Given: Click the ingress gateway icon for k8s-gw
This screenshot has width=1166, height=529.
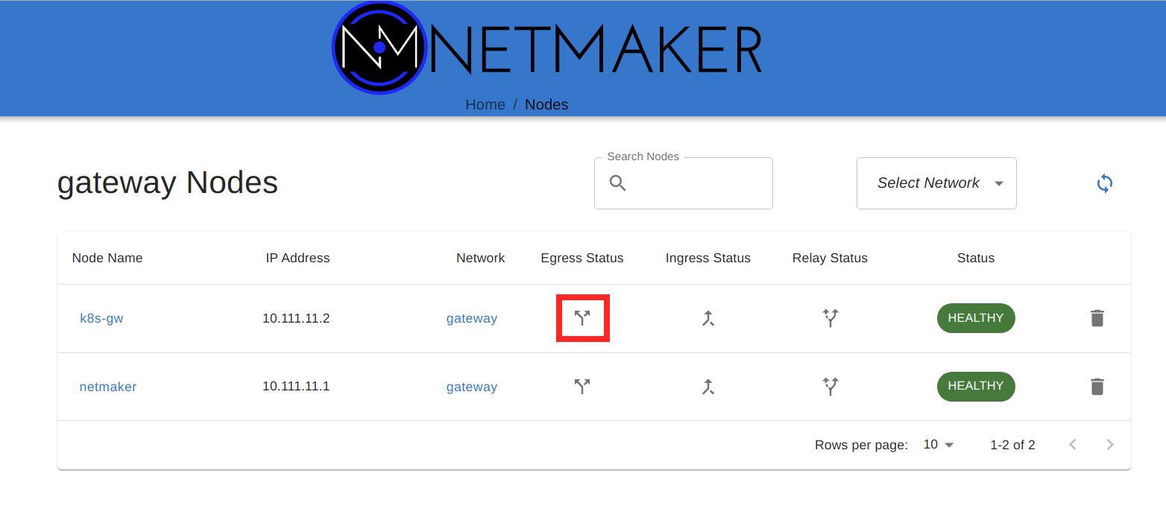Looking at the screenshot, I should 708,318.
